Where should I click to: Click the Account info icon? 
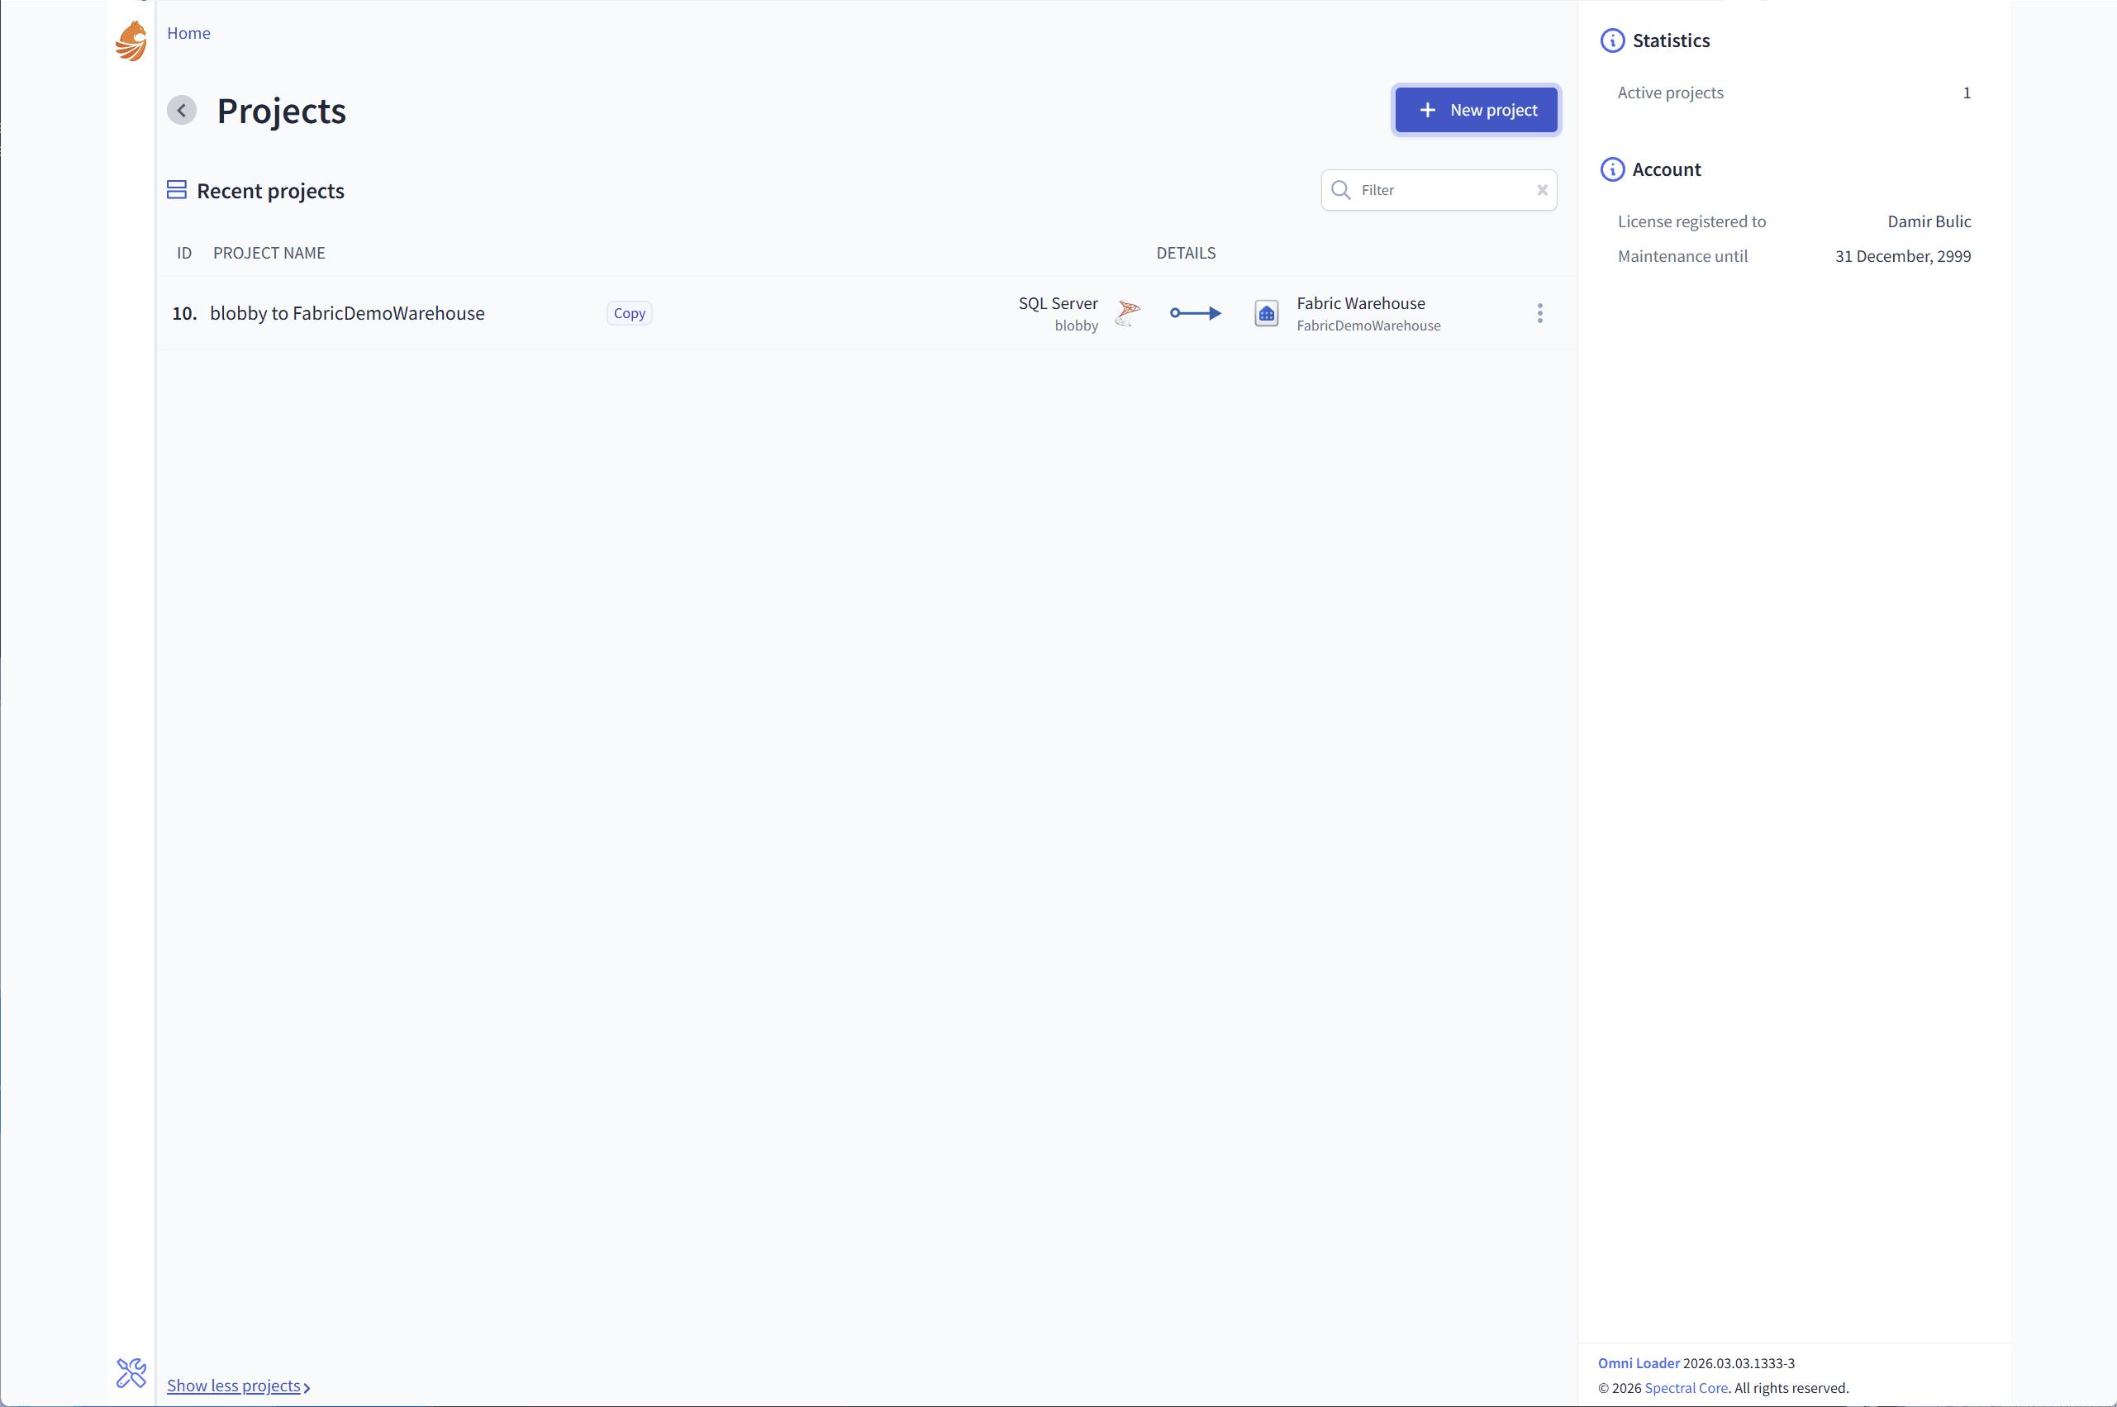(x=1612, y=169)
